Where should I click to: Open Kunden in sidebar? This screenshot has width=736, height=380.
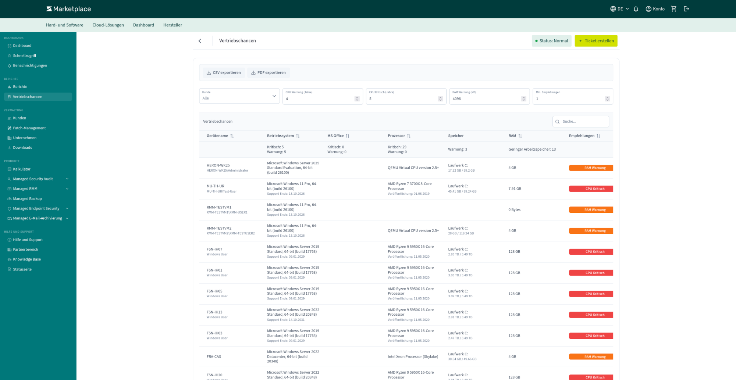(x=38, y=118)
